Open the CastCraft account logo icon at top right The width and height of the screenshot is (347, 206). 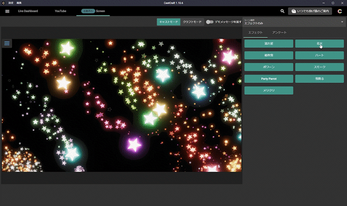(x=340, y=11)
